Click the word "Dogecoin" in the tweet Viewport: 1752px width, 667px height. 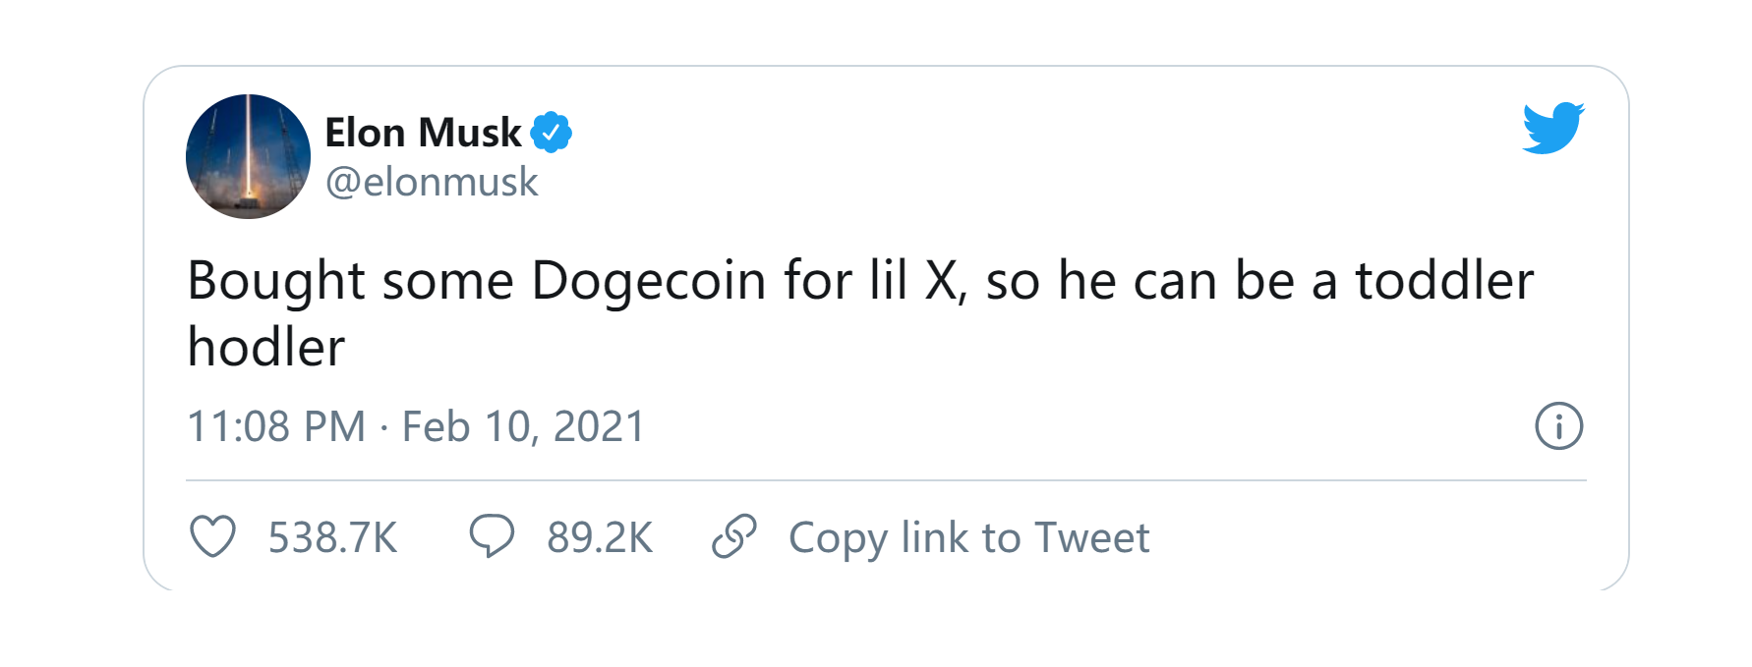[649, 281]
